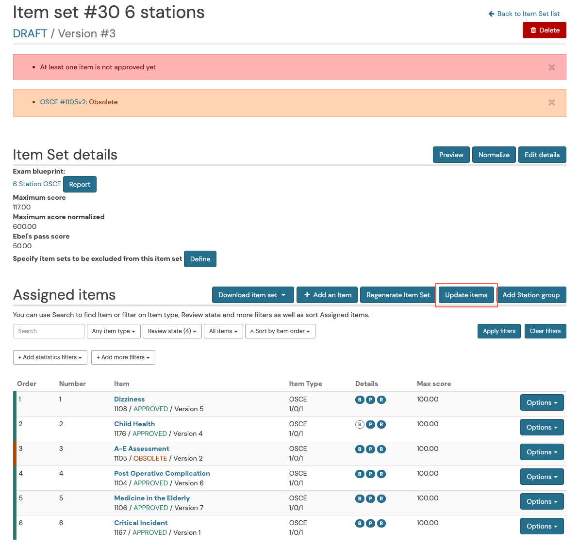Click Define excluded item sets button
This screenshot has height=545, width=579.
(200, 259)
